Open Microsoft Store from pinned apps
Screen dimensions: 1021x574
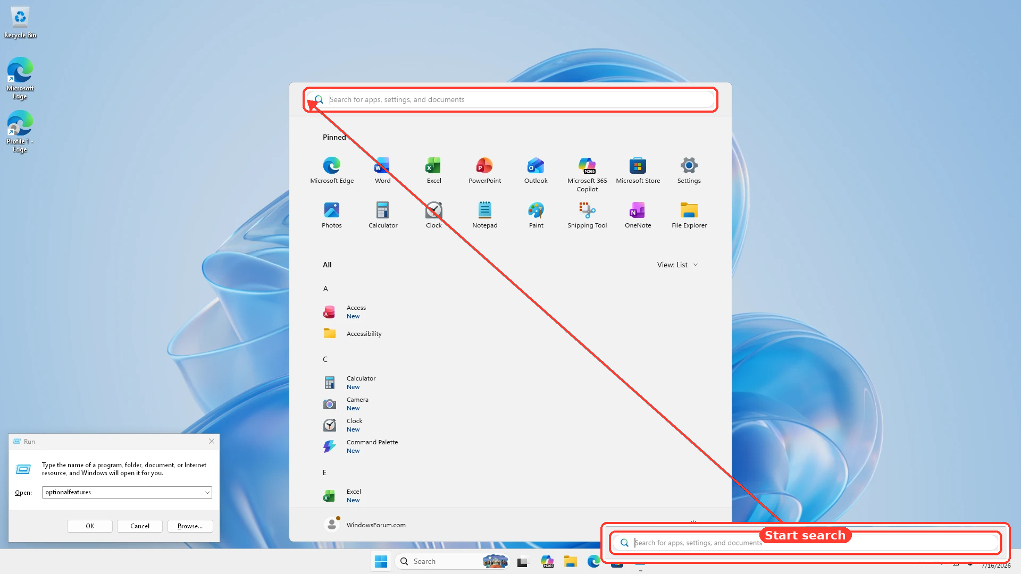(x=638, y=171)
